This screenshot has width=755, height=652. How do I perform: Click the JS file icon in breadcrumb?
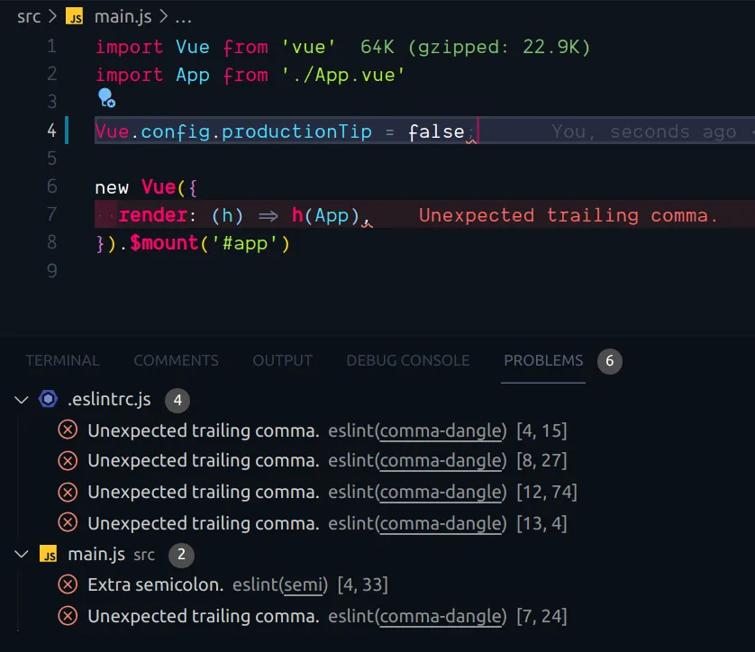point(74,17)
